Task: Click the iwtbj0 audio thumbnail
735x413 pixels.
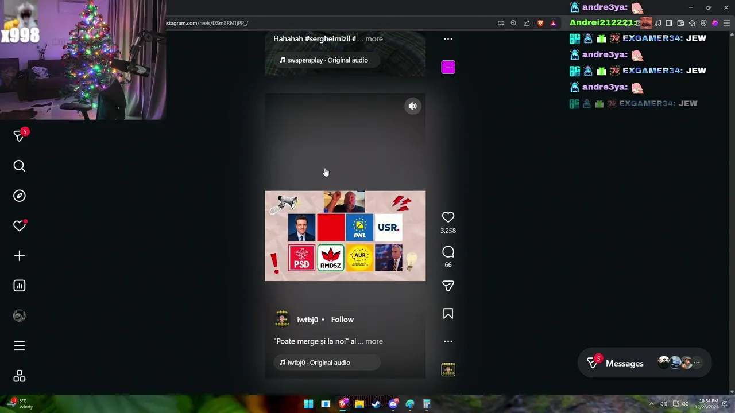Action: click(x=448, y=370)
